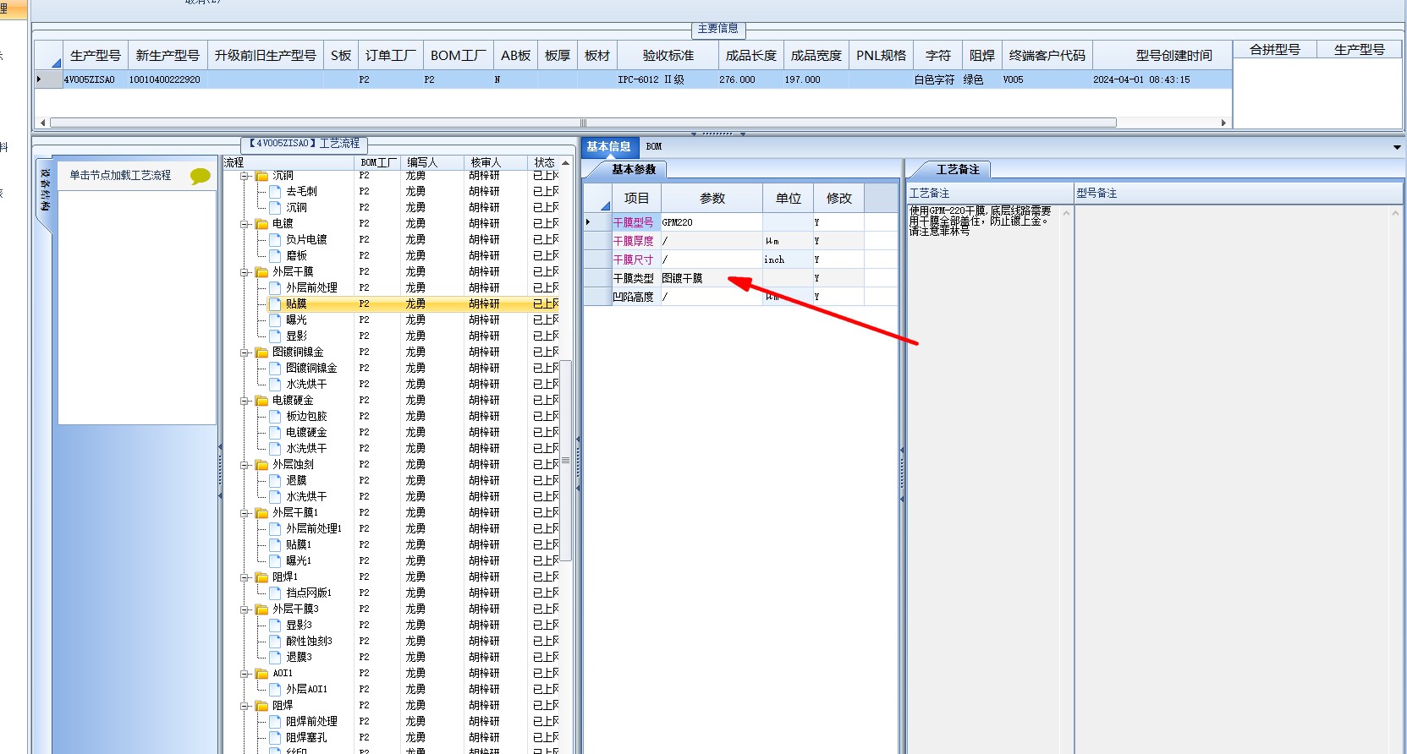Open the tab list dropdown arrow beside BOM

pyautogui.click(x=1397, y=147)
